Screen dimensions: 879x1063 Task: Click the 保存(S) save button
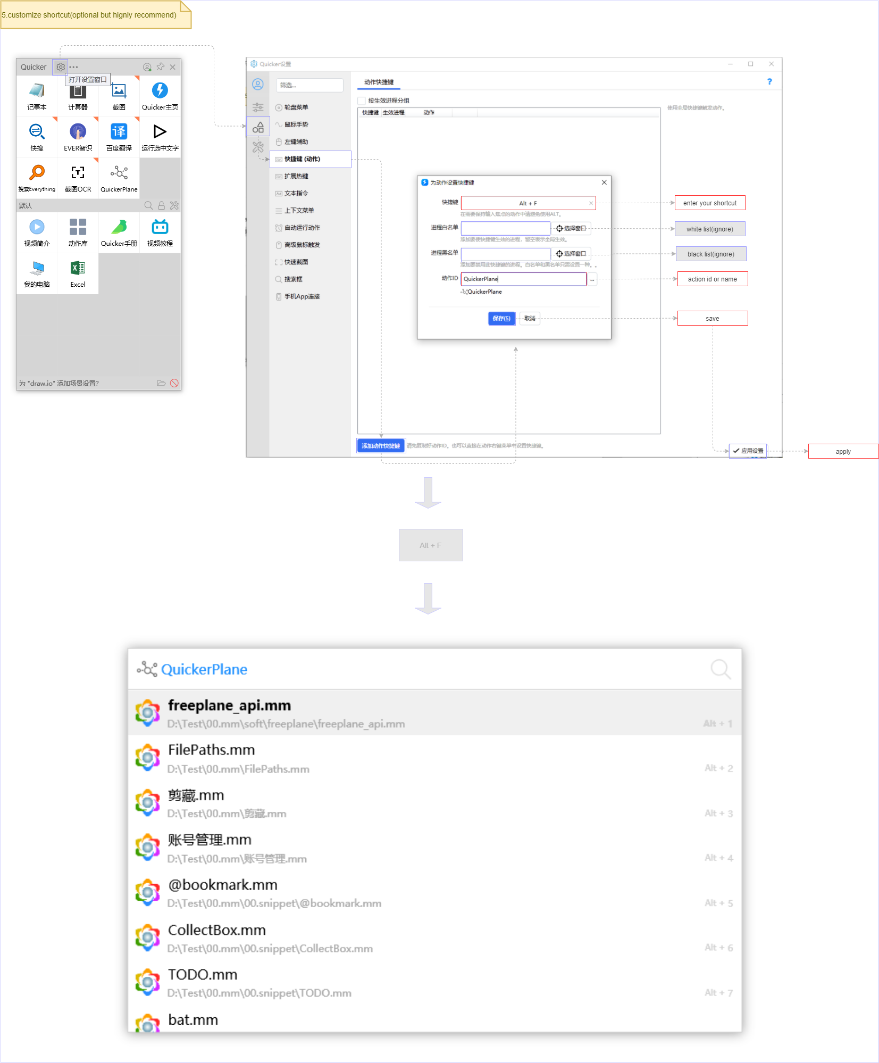click(x=501, y=318)
